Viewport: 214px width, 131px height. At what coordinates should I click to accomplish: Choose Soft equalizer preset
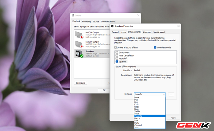click(x=150, y=121)
